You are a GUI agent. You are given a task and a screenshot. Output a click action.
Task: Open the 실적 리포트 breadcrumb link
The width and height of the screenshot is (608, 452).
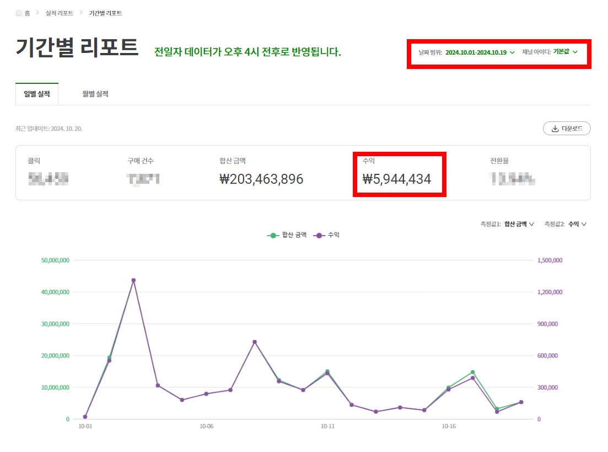click(x=60, y=13)
